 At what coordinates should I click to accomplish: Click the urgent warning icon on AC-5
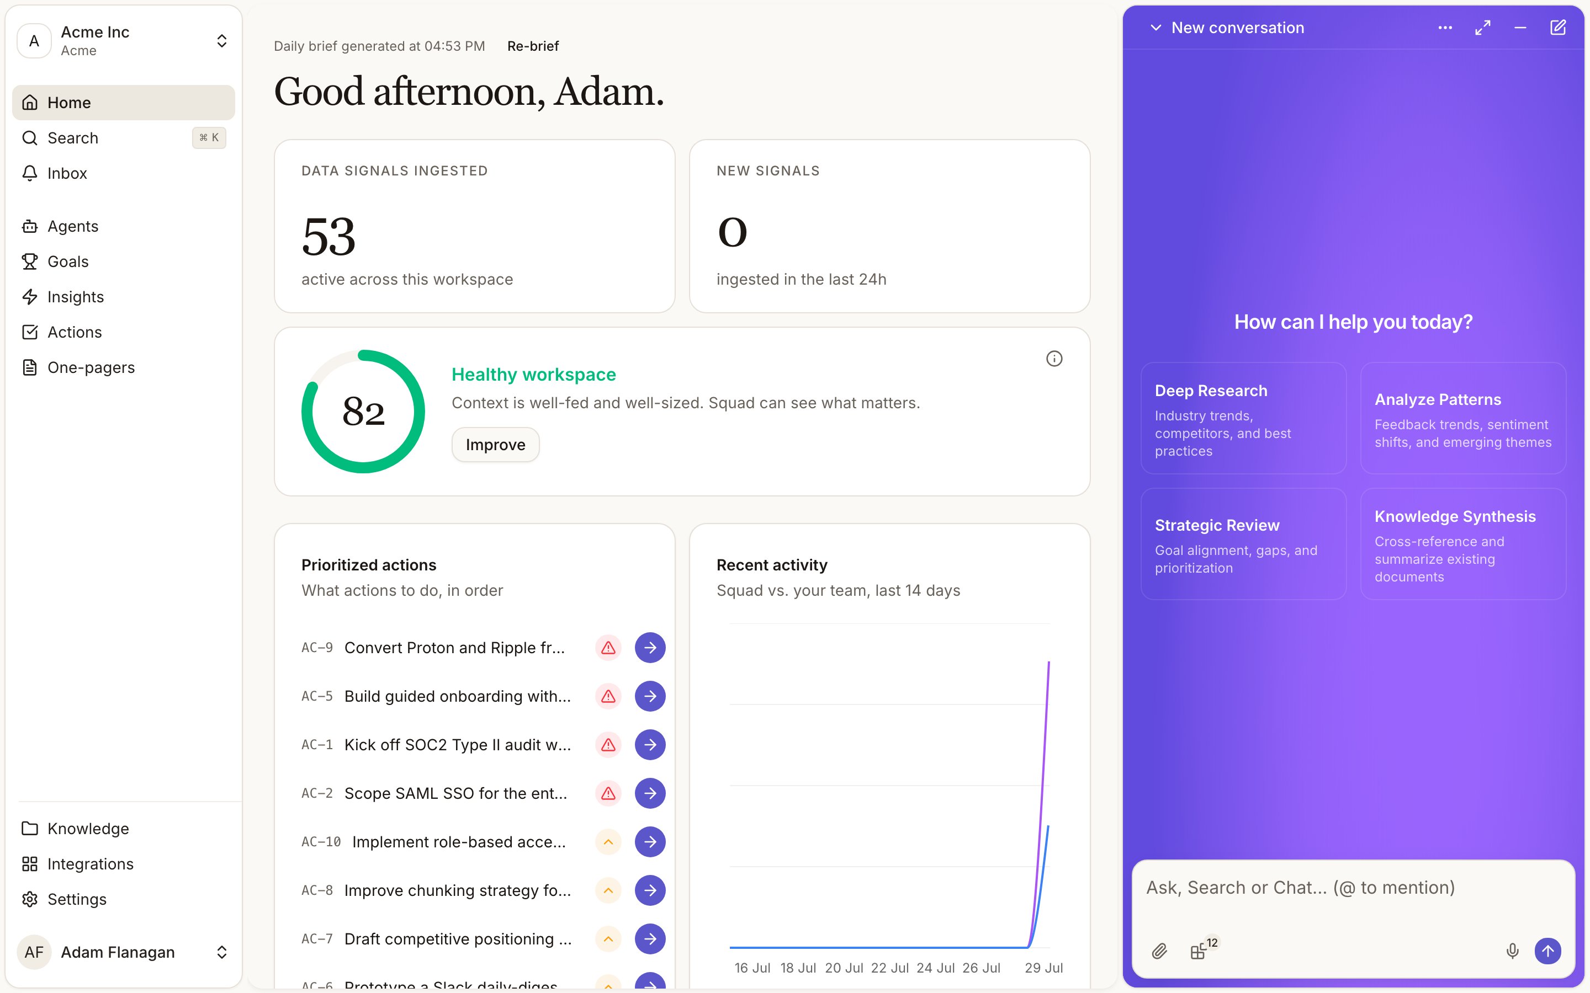click(x=608, y=696)
